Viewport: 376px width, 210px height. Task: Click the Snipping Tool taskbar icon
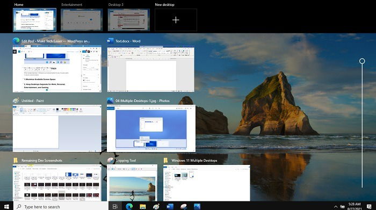click(184, 206)
